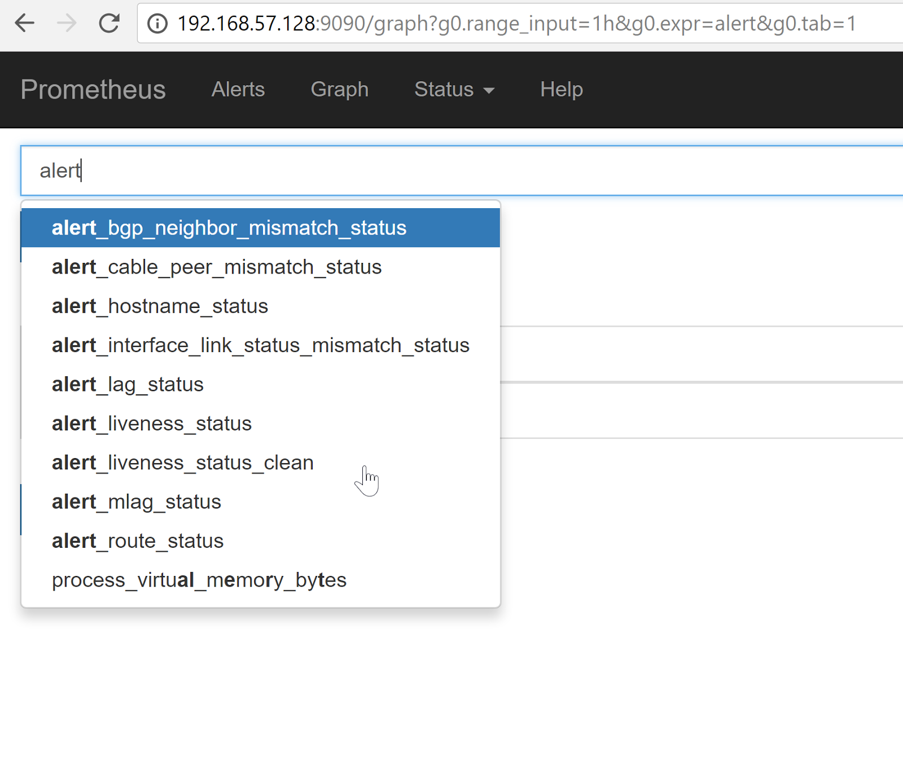Click the browser back arrow
903x761 pixels.
pyautogui.click(x=24, y=23)
